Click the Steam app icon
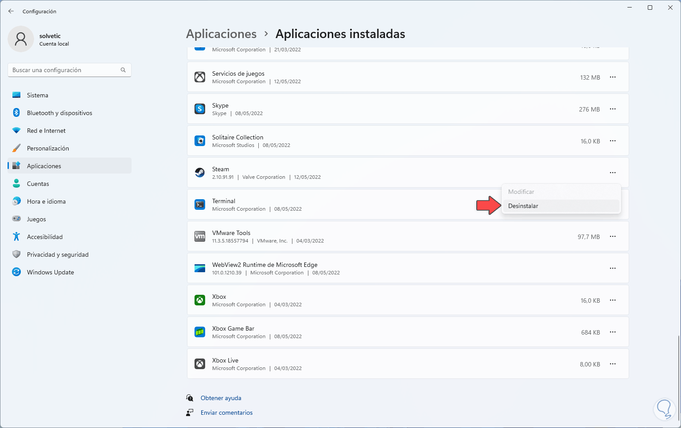Screen dimensions: 681x428 (200, 173)
